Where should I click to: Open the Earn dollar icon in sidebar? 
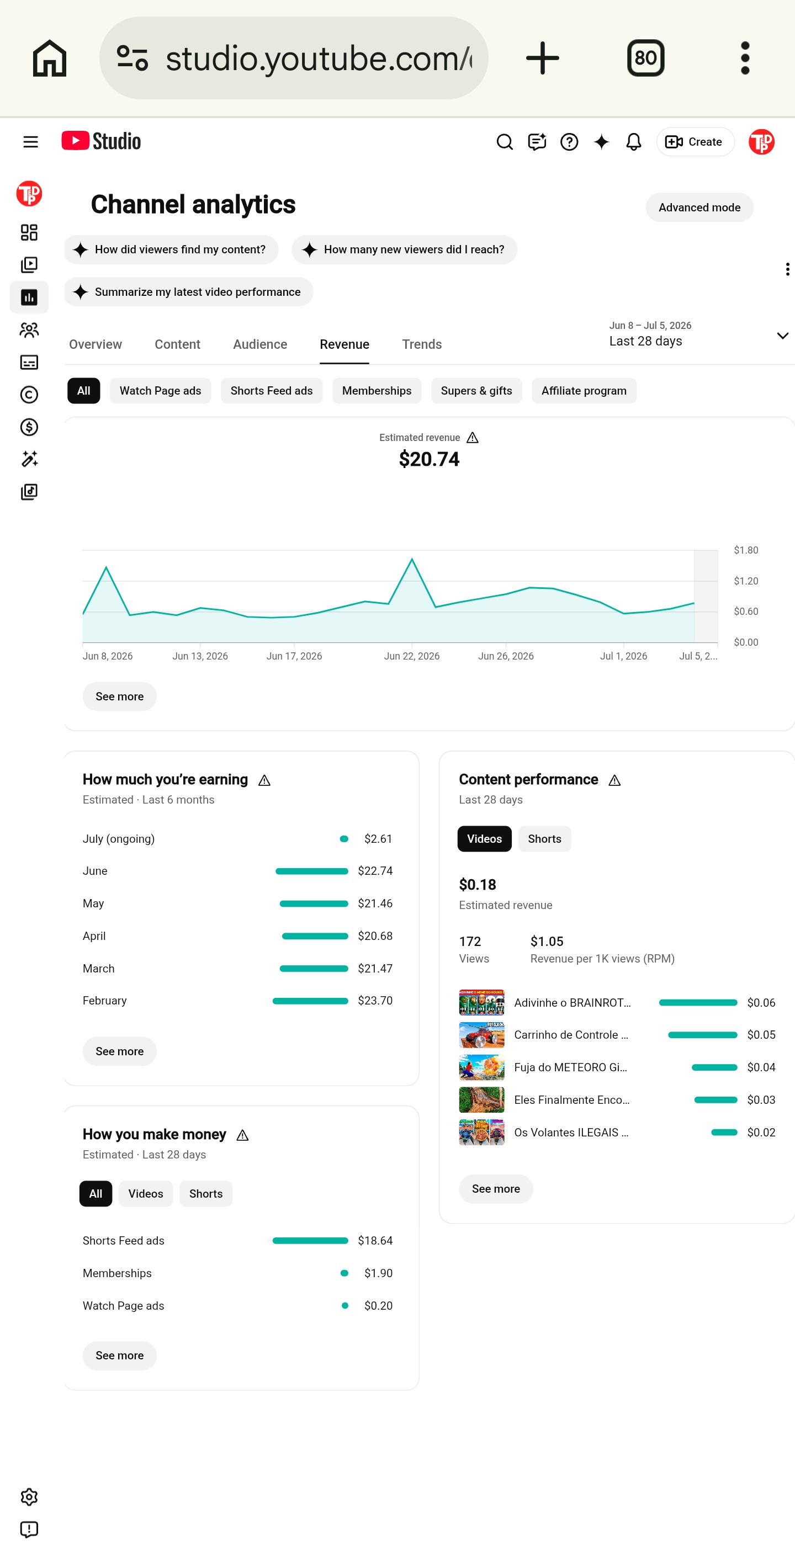[x=29, y=428]
